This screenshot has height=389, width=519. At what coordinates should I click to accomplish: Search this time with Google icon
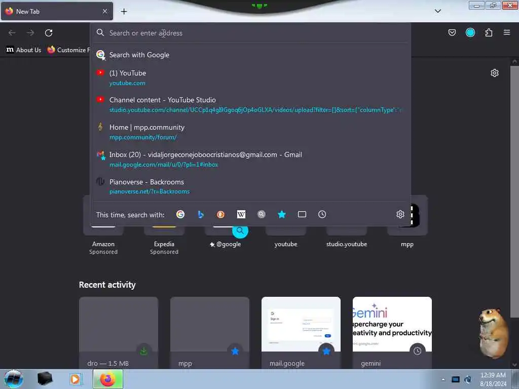coord(180,214)
